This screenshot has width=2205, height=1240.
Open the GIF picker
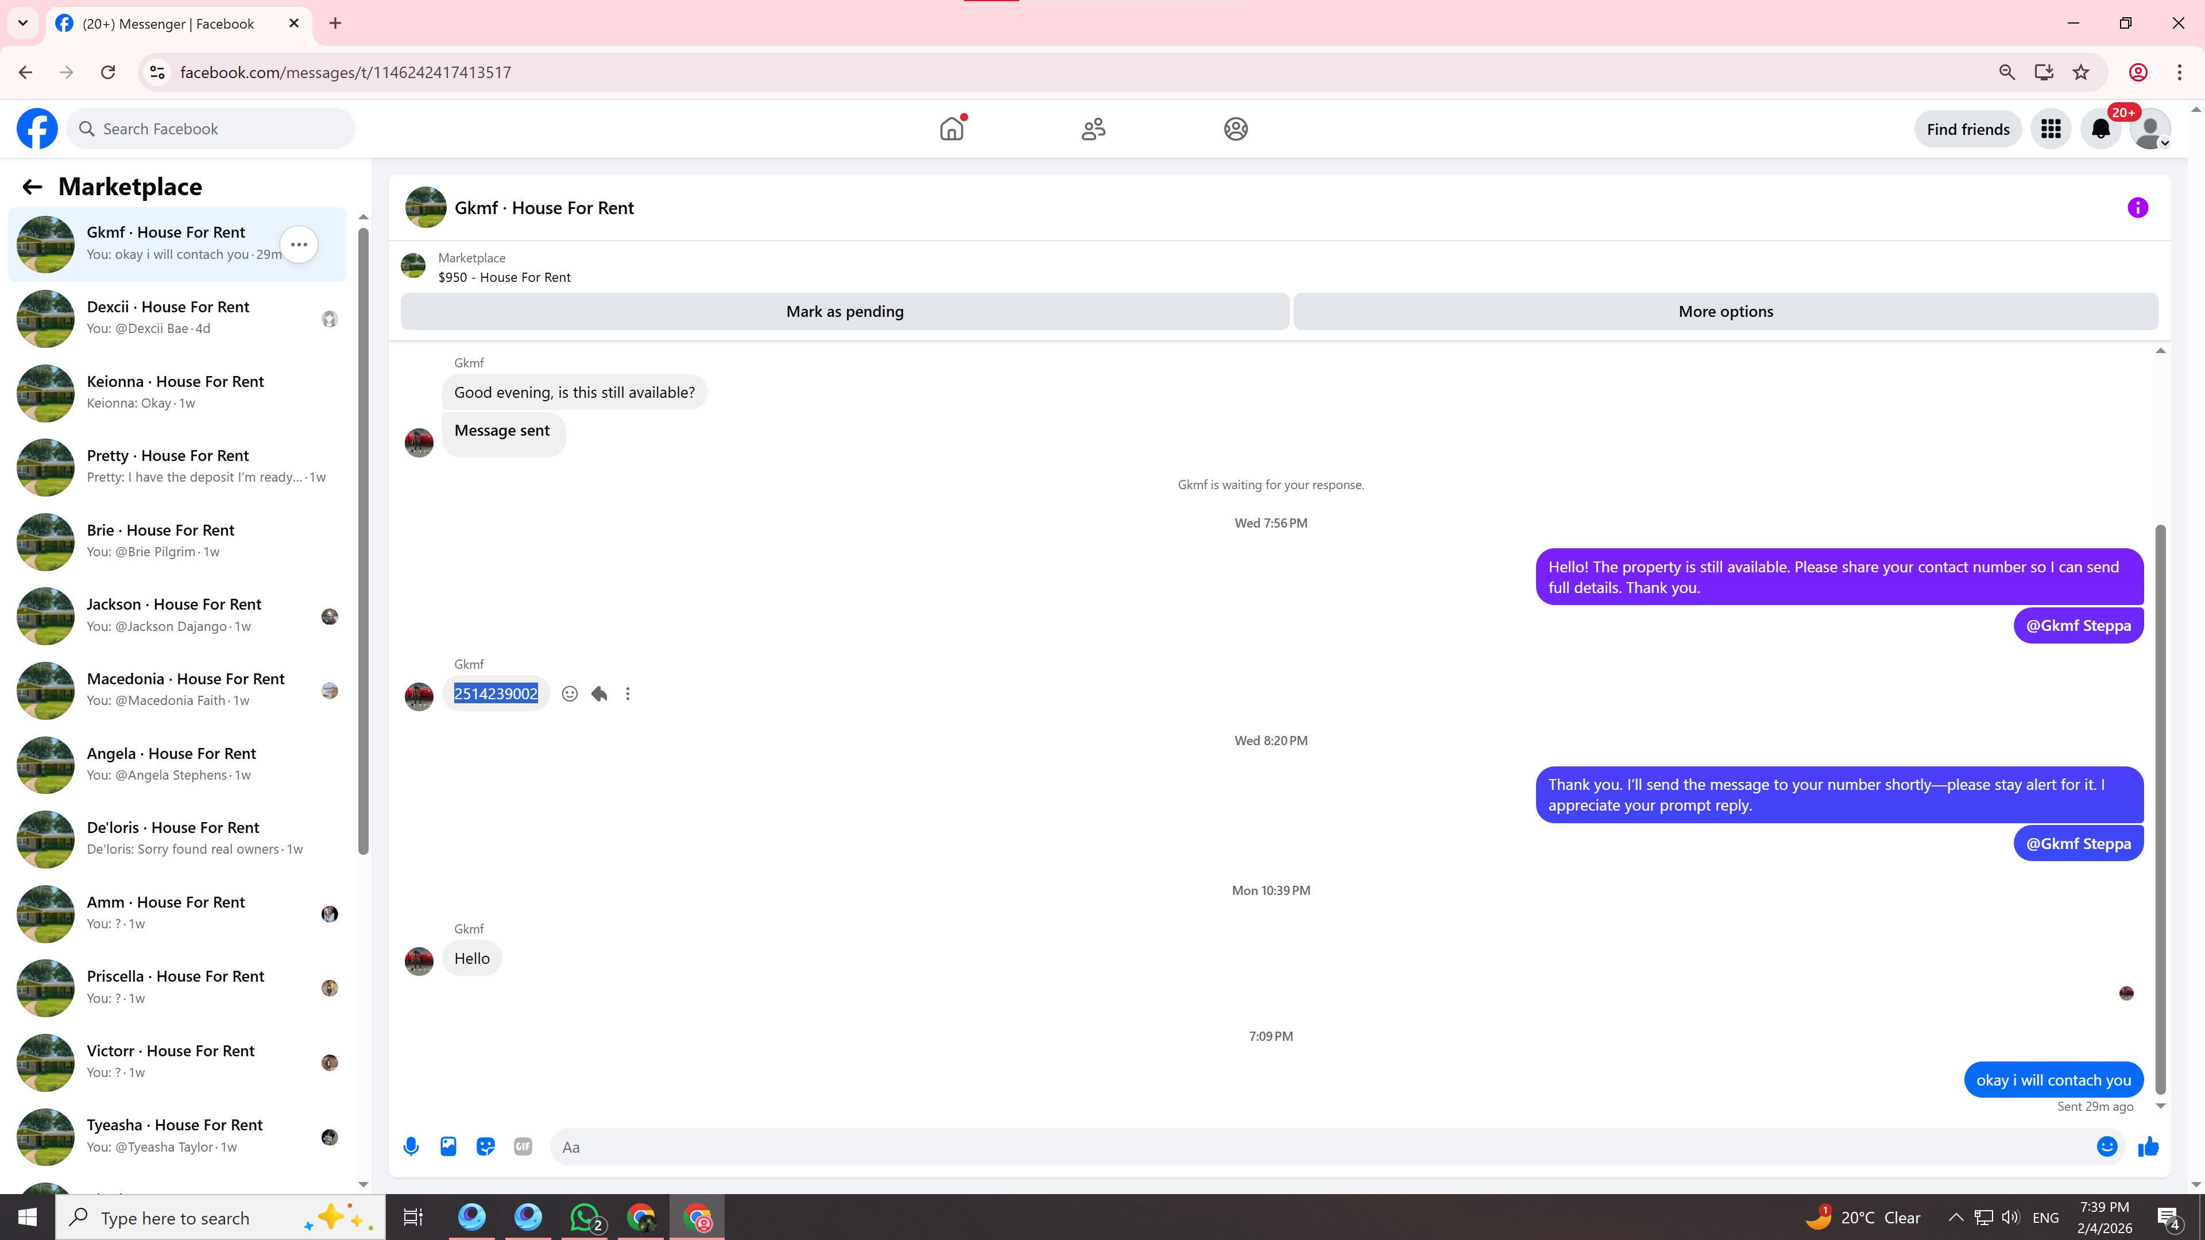[x=523, y=1147]
